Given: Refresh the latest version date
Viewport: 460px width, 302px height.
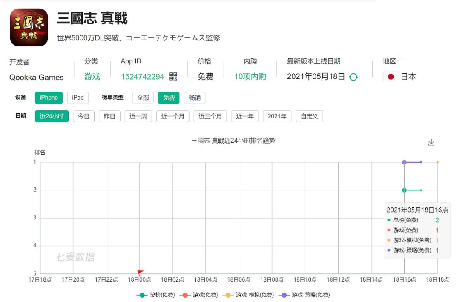Looking at the screenshot, I should click(354, 77).
